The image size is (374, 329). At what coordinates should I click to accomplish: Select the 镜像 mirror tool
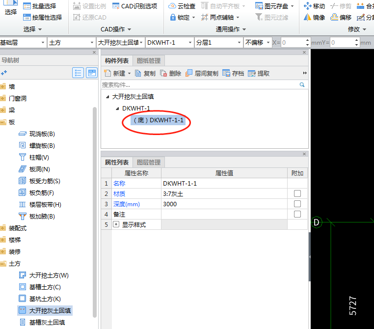314,17
